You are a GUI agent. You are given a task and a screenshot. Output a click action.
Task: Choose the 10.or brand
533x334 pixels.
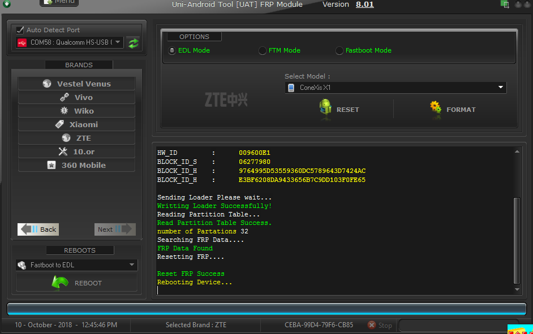pyautogui.click(x=76, y=151)
